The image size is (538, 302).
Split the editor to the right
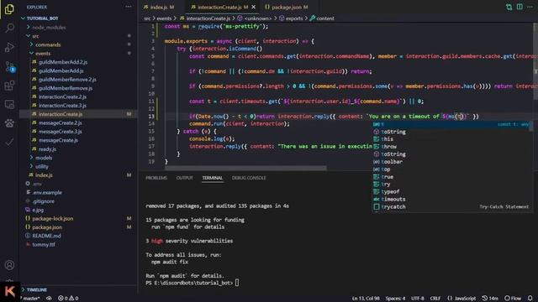(520, 7)
